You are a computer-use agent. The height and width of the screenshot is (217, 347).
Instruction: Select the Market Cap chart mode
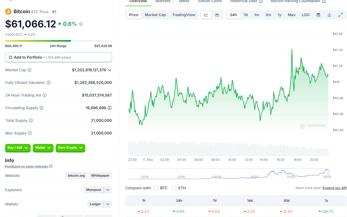[155, 15]
